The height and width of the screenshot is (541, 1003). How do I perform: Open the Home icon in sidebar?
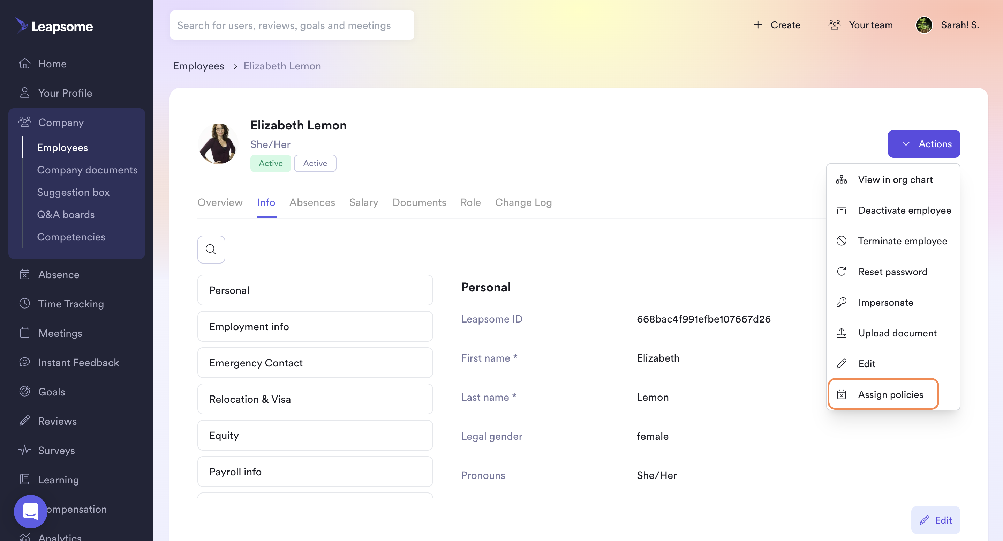pos(24,63)
